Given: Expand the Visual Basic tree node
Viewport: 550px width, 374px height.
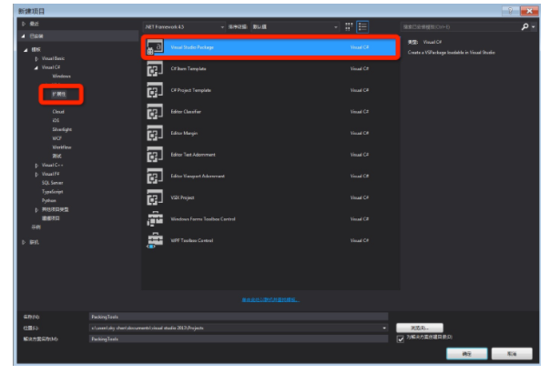Looking at the screenshot, I should [36, 58].
